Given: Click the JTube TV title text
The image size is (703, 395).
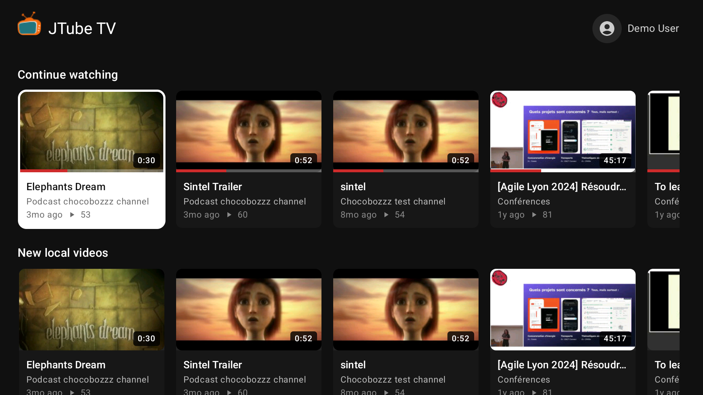Looking at the screenshot, I should click(82, 29).
